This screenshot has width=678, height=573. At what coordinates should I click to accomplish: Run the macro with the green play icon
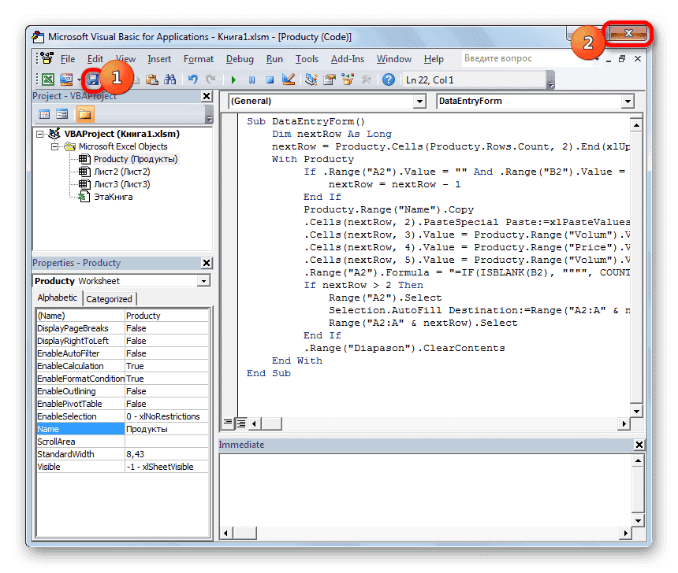tap(233, 79)
